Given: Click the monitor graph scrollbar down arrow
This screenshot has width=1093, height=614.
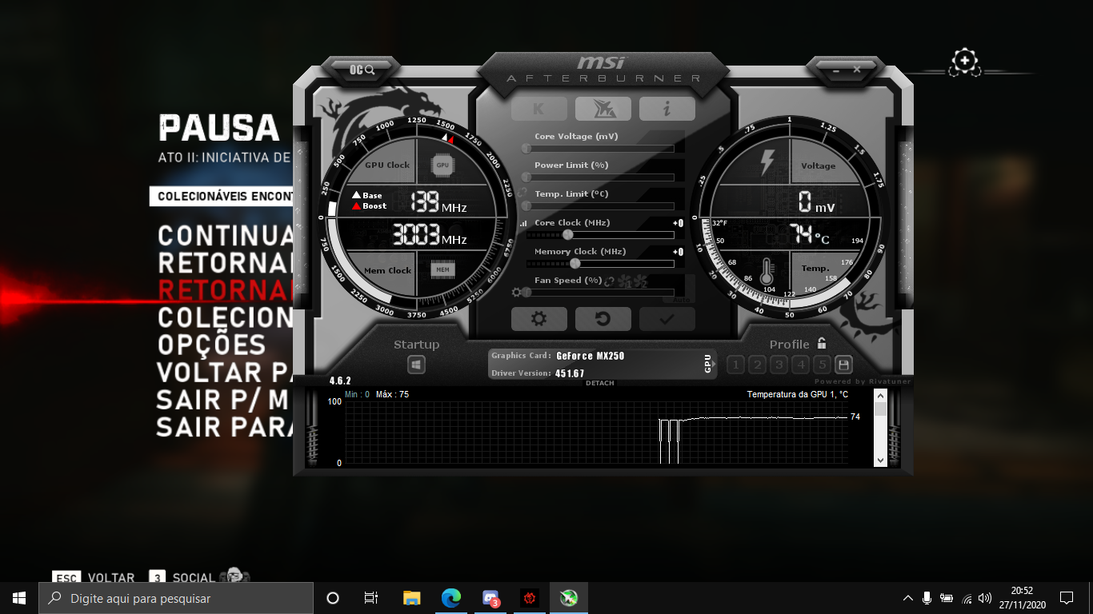Looking at the screenshot, I should [x=880, y=460].
